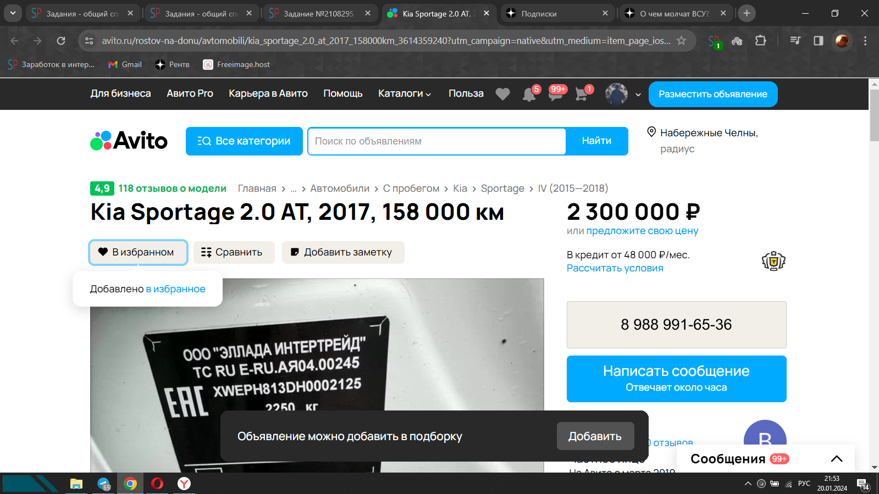
Task: Open Chrome three-dot menu
Action: pyautogui.click(x=865, y=41)
